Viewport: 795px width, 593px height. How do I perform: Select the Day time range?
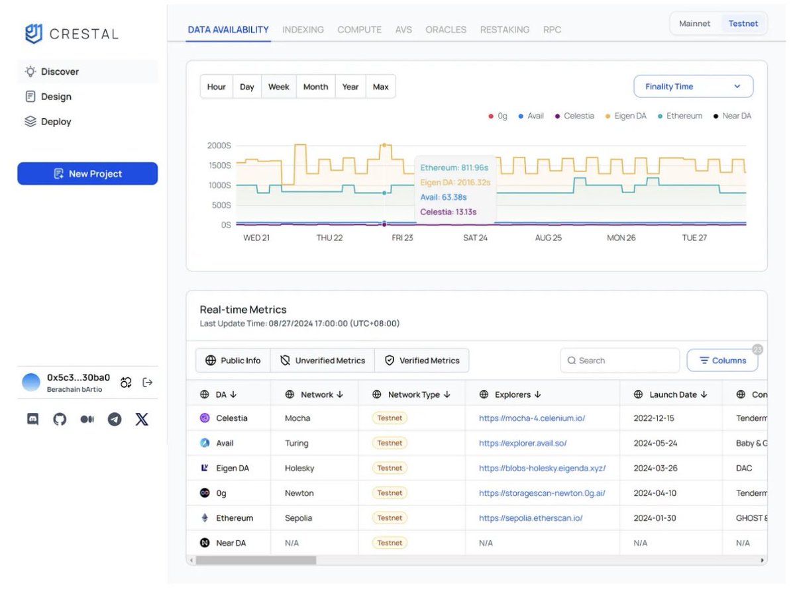[x=247, y=87]
